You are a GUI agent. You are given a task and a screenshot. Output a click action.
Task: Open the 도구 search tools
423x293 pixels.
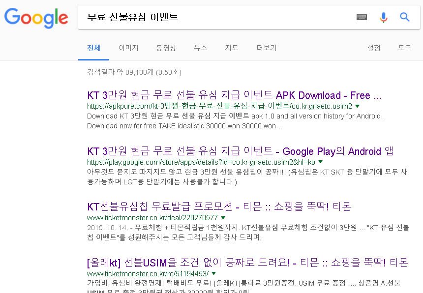405,48
